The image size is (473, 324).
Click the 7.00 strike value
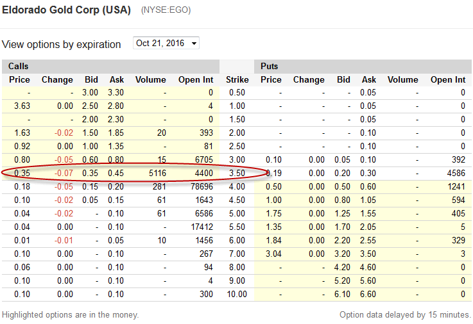click(237, 254)
